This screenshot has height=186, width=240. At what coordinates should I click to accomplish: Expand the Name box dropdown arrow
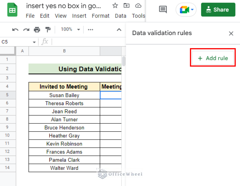(x=34, y=42)
